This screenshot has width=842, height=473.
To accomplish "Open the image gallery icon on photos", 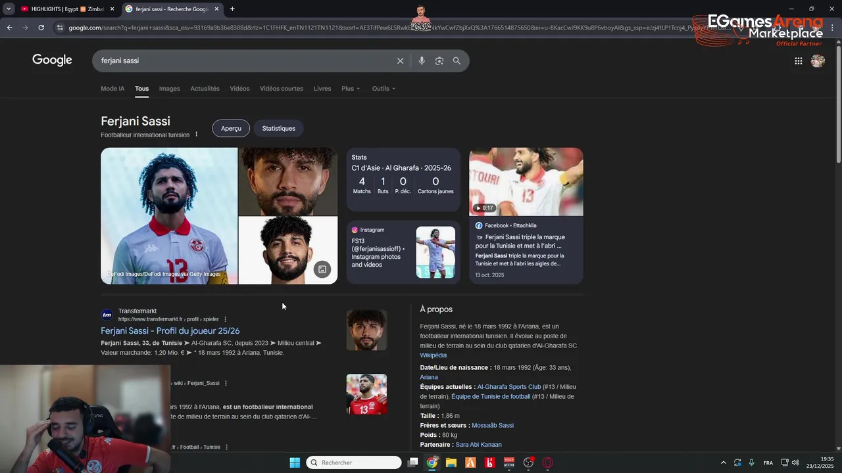I will point(322,269).
